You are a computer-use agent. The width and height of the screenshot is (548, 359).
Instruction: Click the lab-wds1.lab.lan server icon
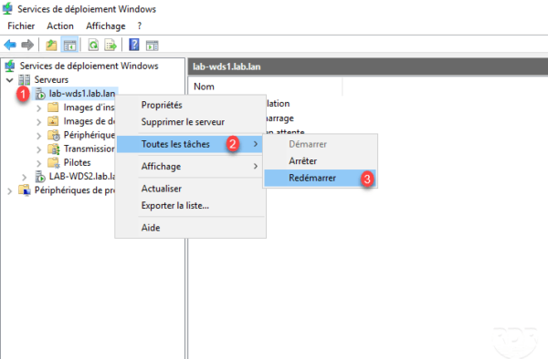(x=40, y=94)
